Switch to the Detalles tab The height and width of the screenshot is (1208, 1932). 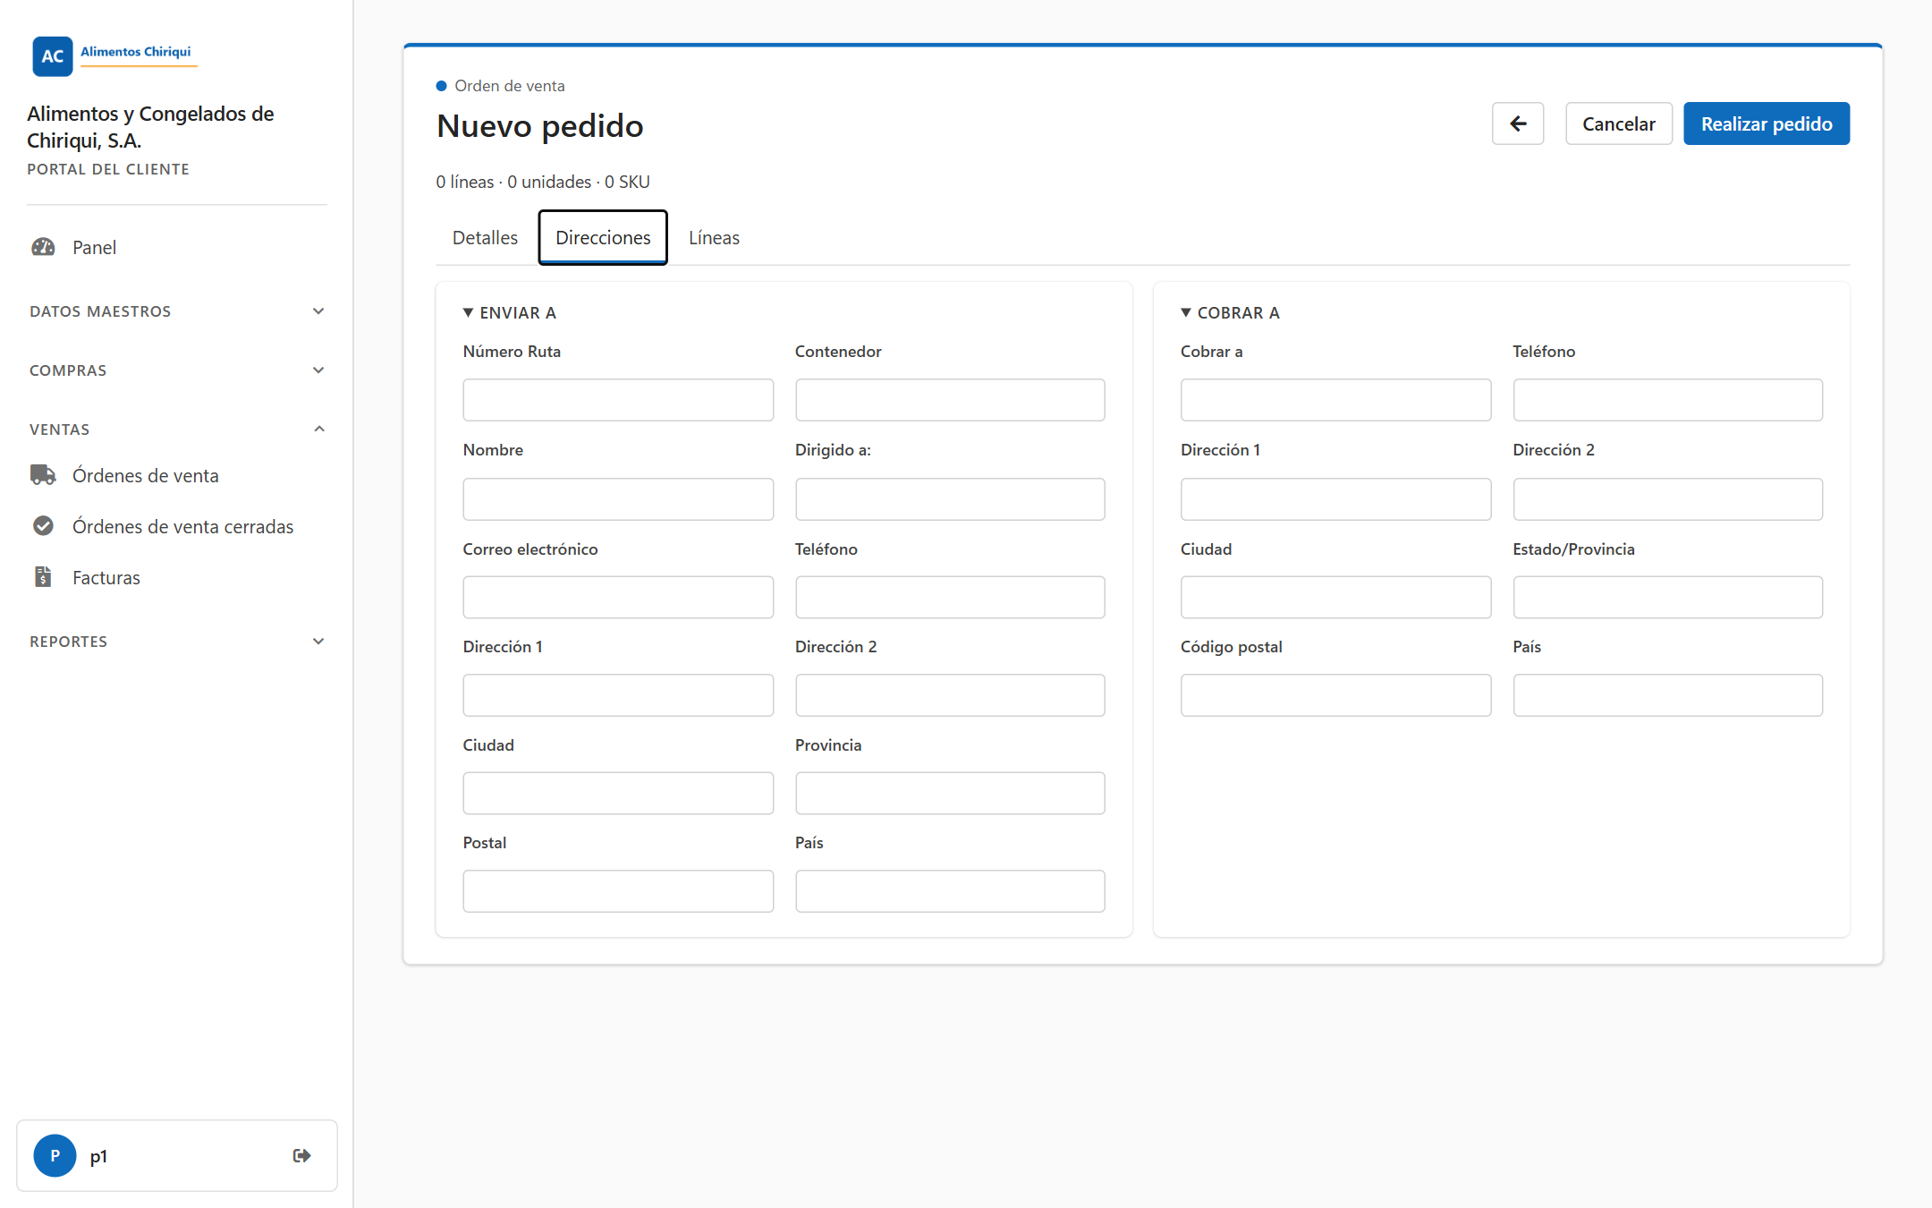pyautogui.click(x=485, y=238)
